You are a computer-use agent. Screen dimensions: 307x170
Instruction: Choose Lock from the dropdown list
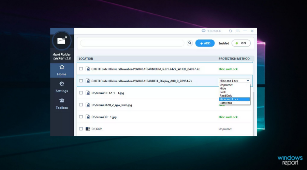click(x=234, y=92)
